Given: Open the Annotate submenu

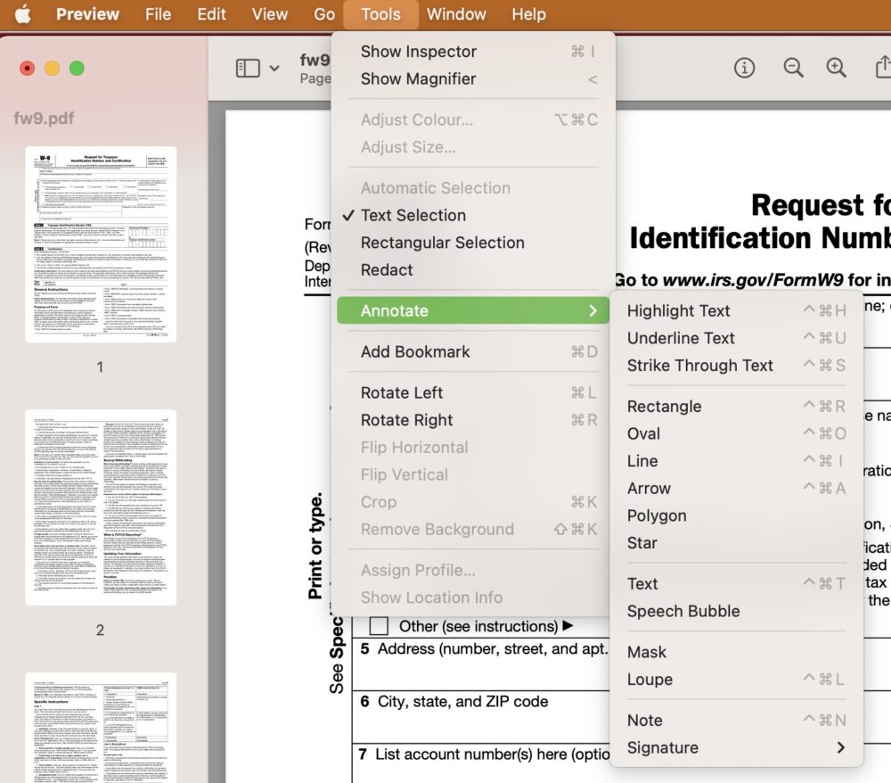Looking at the screenshot, I should pyautogui.click(x=472, y=310).
